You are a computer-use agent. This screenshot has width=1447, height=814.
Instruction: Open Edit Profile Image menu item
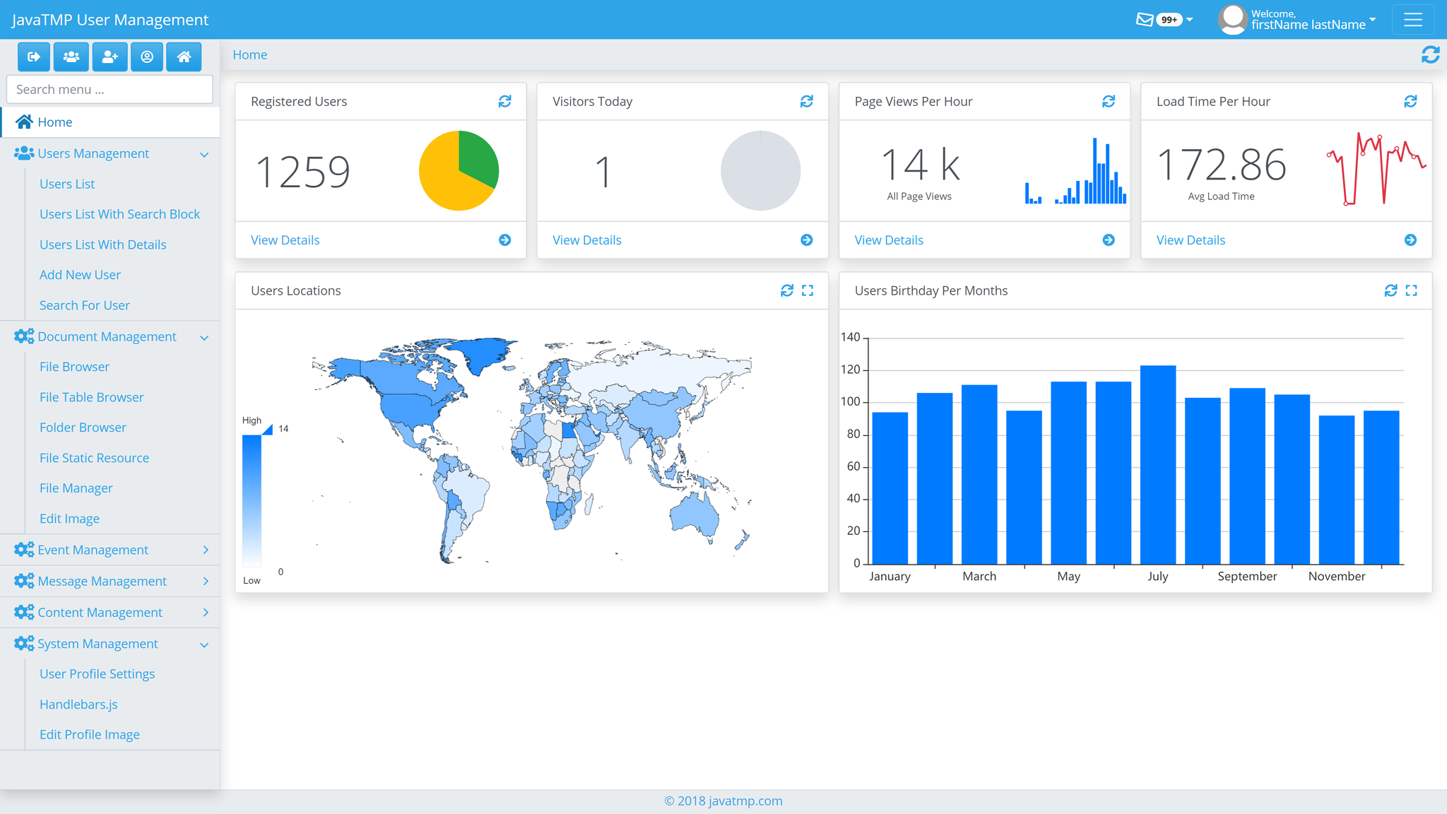(x=90, y=735)
